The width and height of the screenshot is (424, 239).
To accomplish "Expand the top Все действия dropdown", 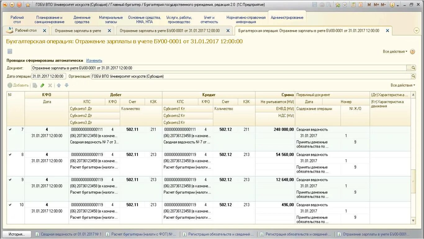I will (395, 52).
